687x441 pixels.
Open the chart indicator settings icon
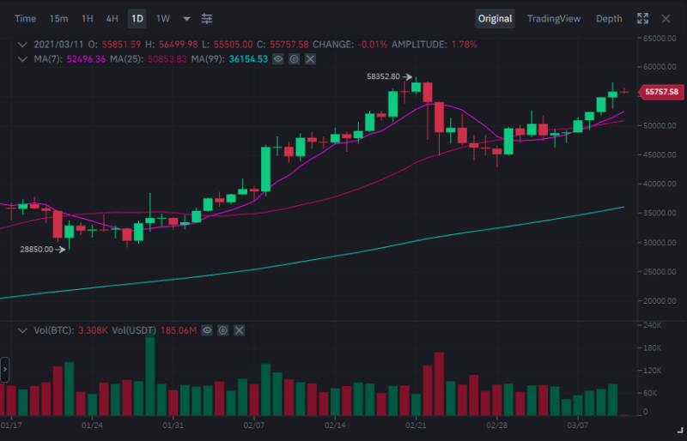tap(207, 18)
